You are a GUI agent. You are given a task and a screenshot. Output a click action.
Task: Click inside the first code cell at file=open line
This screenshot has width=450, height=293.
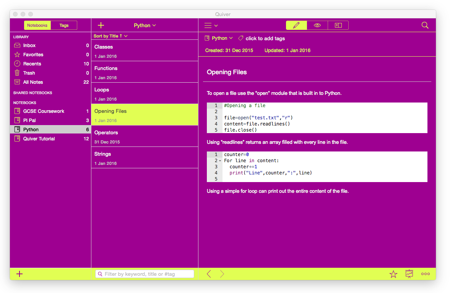tap(258, 118)
